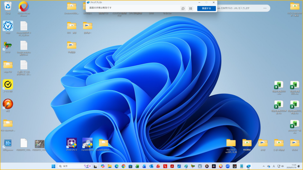303x170 pixels.
Task: Open the volume and network quick settings
Action: (280, 166)
